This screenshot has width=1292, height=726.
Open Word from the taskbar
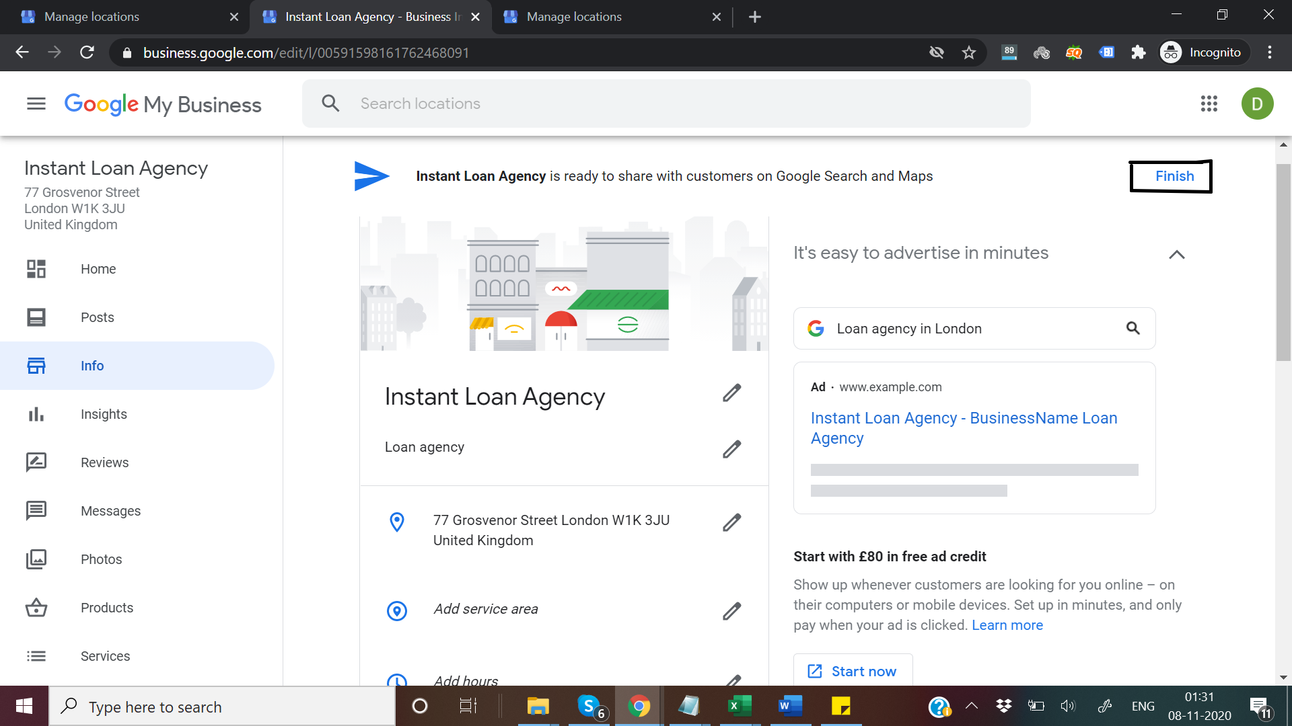click(x=790, y=706)
